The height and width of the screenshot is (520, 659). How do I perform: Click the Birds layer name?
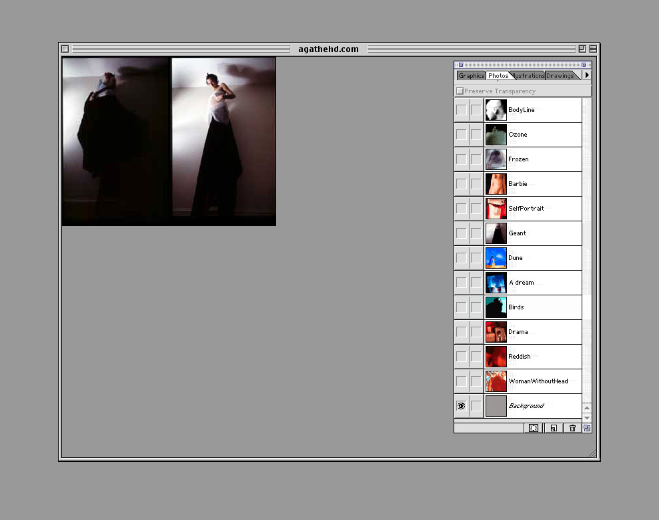coord(516,307)
